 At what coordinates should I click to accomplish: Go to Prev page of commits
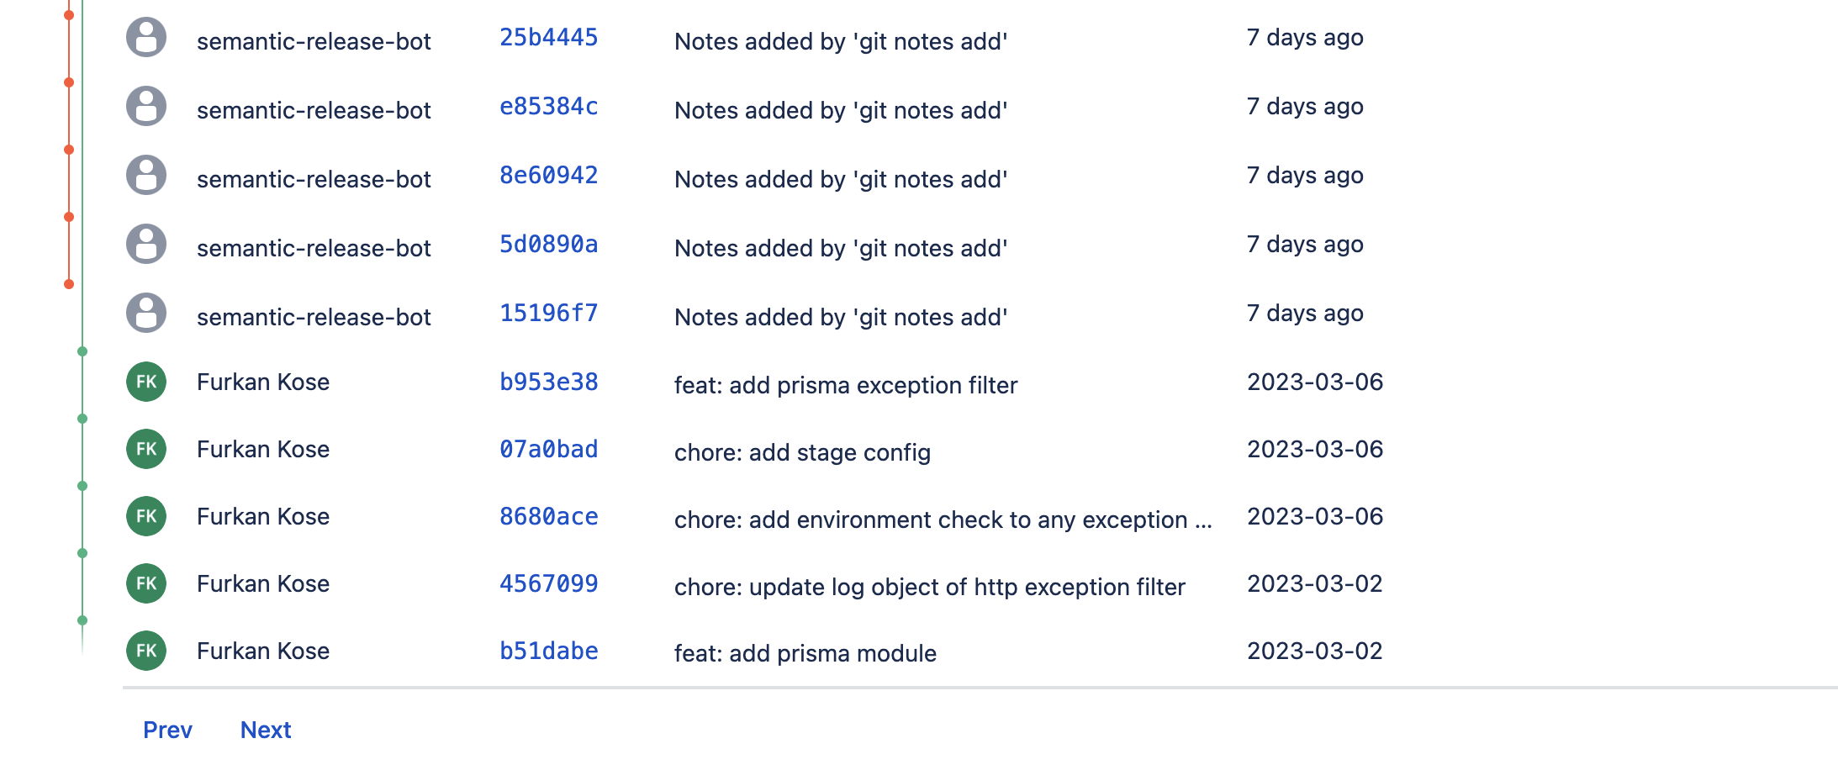click(167, 730)
